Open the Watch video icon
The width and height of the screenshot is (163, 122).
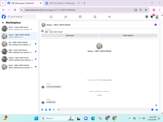tap(80, 17)
